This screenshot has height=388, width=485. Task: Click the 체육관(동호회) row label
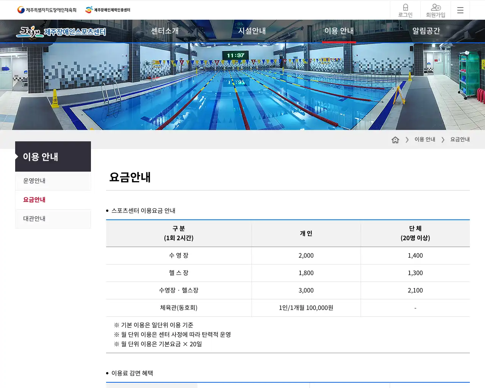(x=179, y=308)
